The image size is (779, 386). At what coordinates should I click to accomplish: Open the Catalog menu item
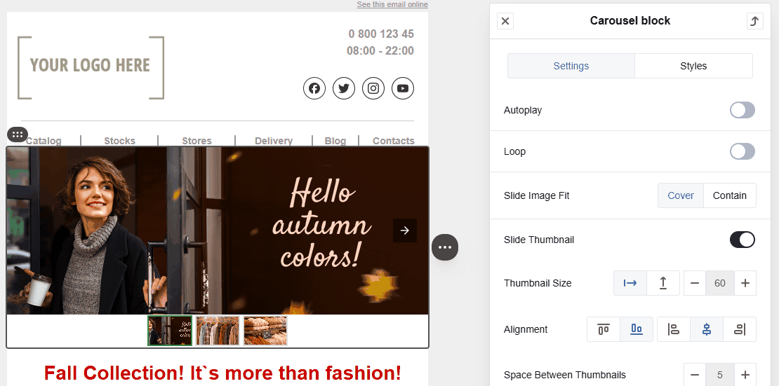coord(44,141)
